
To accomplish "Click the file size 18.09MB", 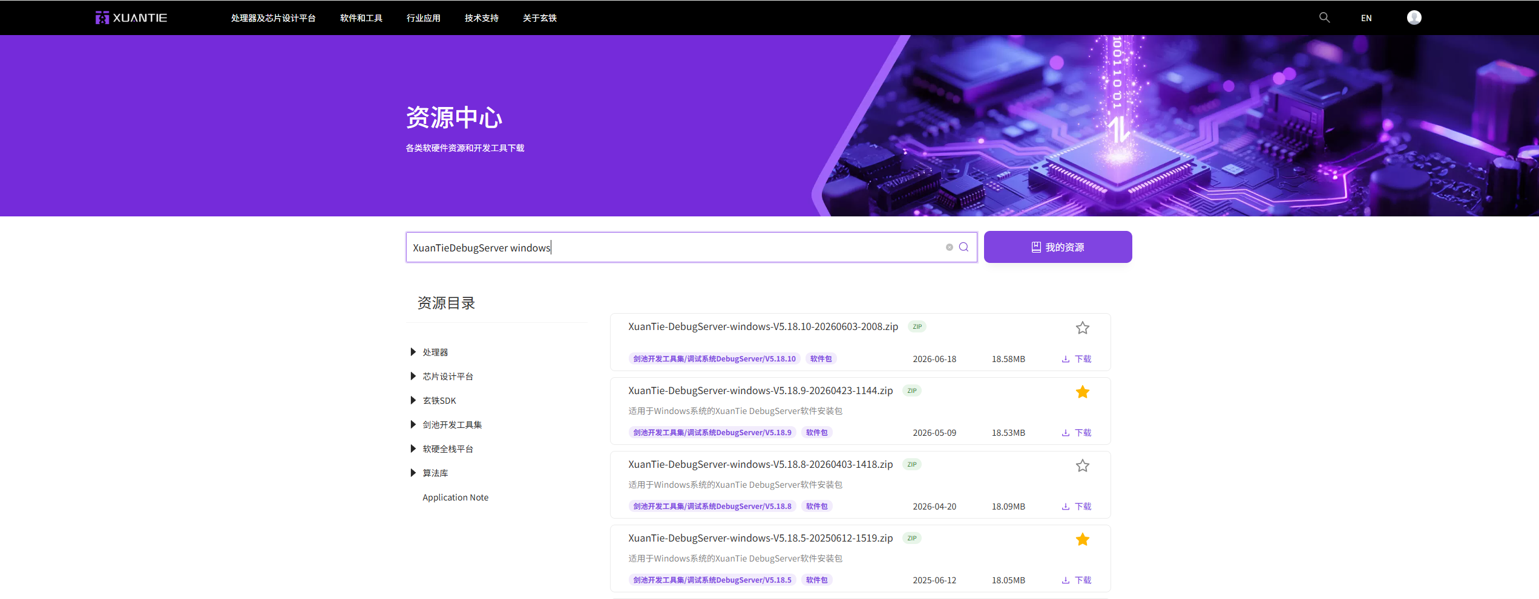I will pos(1008,507).
